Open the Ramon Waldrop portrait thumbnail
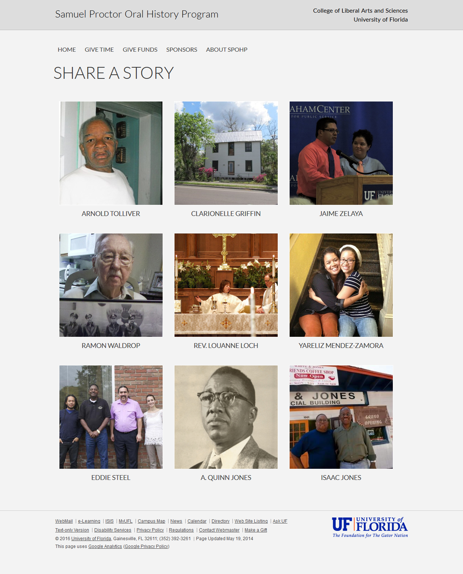The image size is (463, 574). tap(111, 285)
